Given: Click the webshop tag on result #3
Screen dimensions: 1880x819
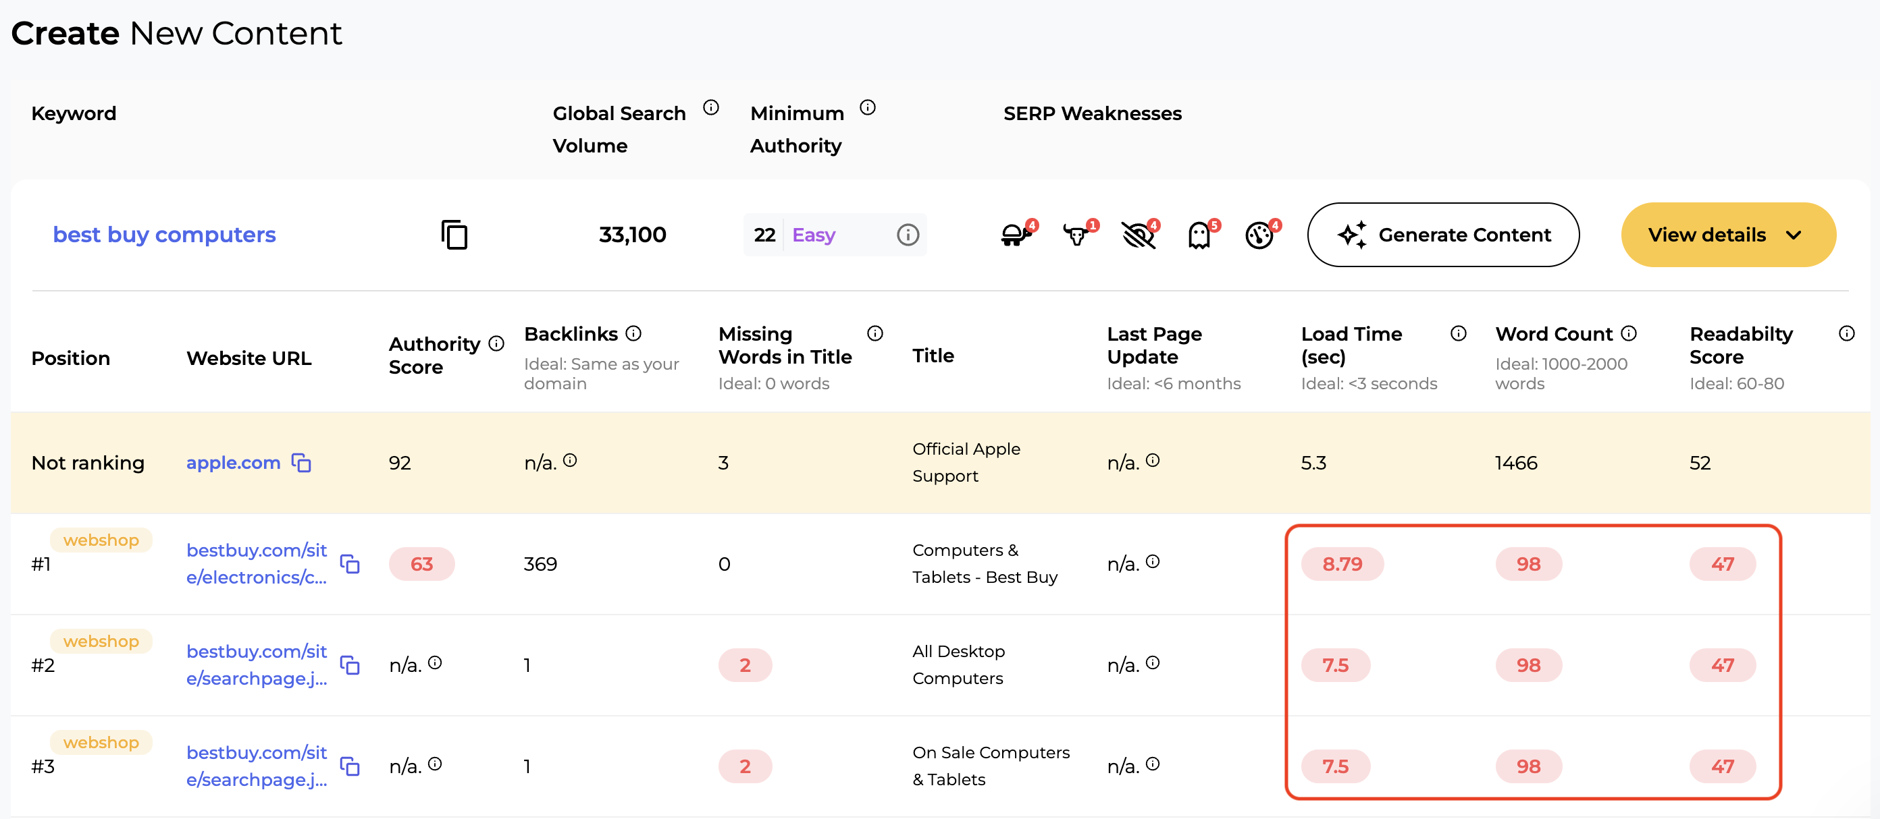Looking at the screenshot, I should [101, 742].
